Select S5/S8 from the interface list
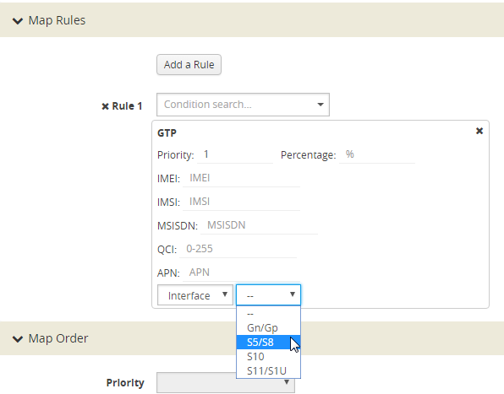Image resolution: width=504 pixels, height=394 pixels. click(x=268, y=343)
